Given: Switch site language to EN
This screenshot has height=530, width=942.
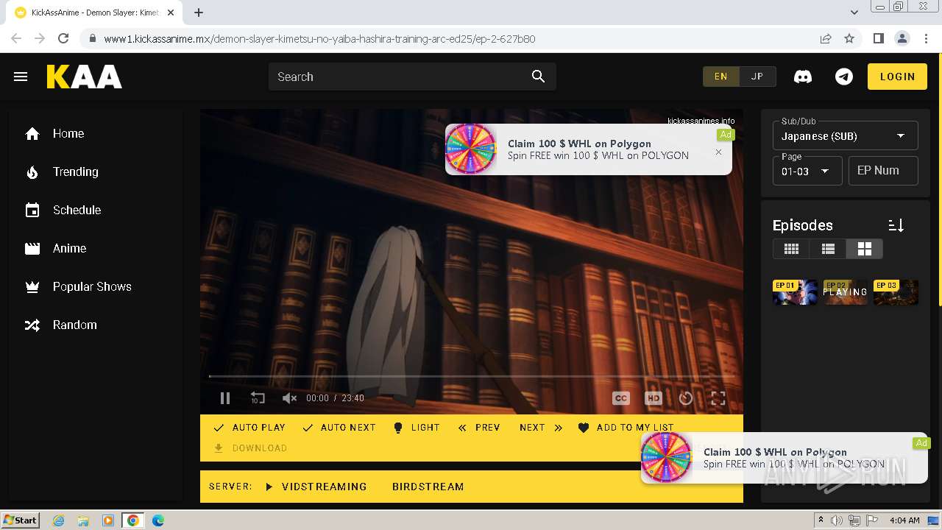Looking at the screenshot, I should 720,77.
